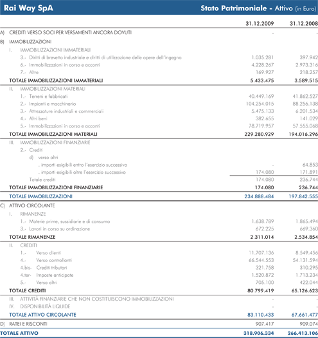Screen dimensions: 318x338
Task: Select the DISPONIBILITÀ LIQUIDE row
Action: point(159,306)
